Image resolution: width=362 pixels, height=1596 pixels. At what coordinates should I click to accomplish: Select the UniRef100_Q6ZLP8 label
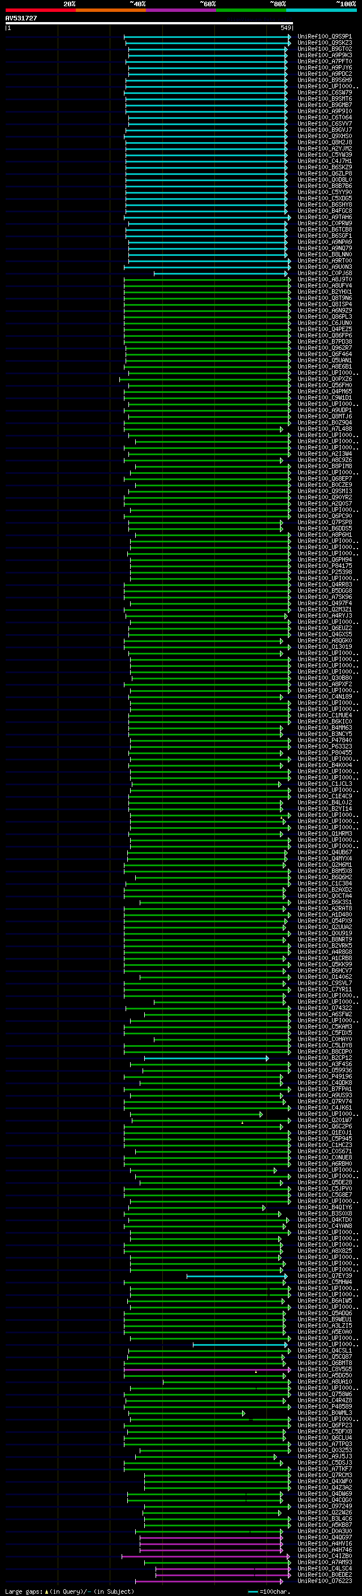point(324,173)
